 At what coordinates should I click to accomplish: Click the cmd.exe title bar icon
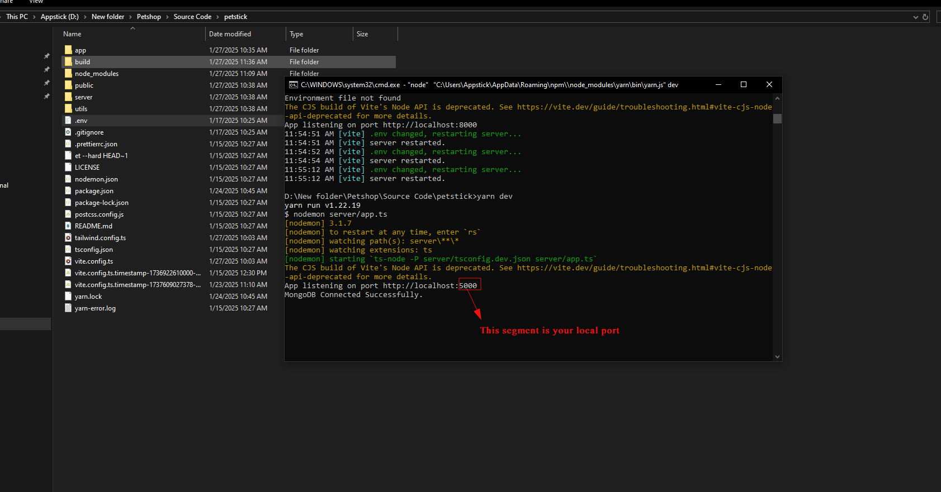293,85
